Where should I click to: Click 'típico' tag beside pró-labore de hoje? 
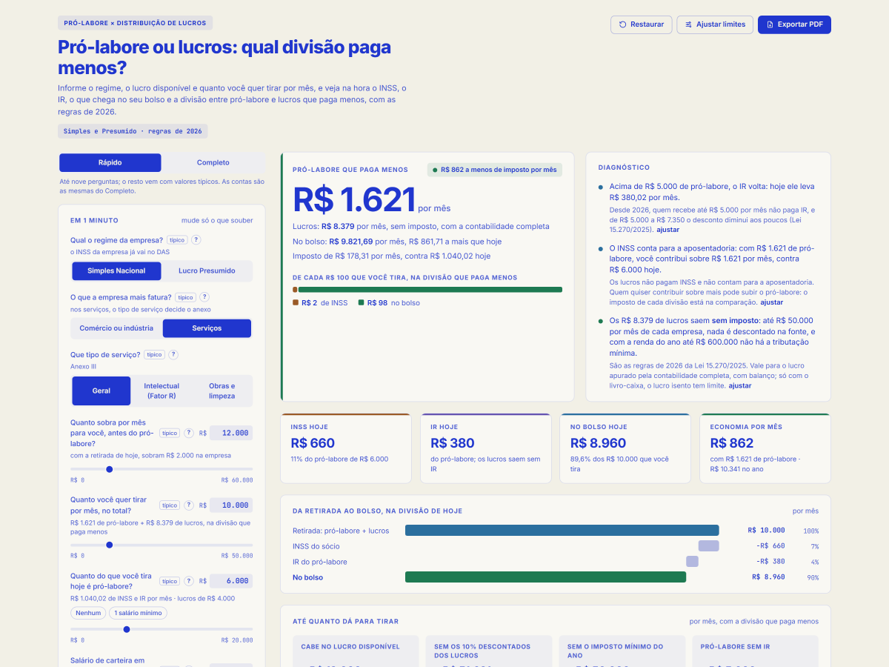[x=170, y=581]
